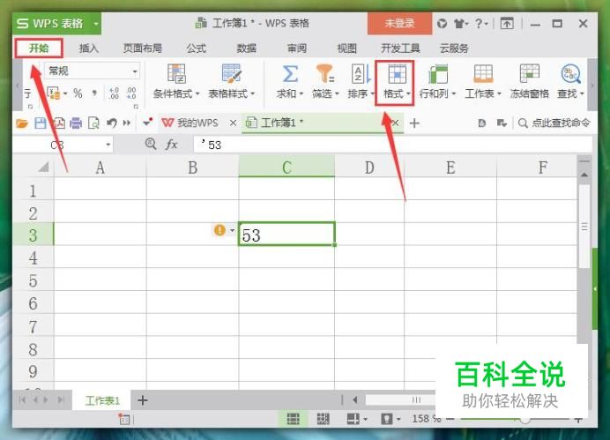Click the normal view icon in status bar
The width and height of the screenshot is (610, 440).
(293, 419)
